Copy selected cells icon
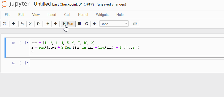Screen dimensions: 224x97 (x=31, y=24)
